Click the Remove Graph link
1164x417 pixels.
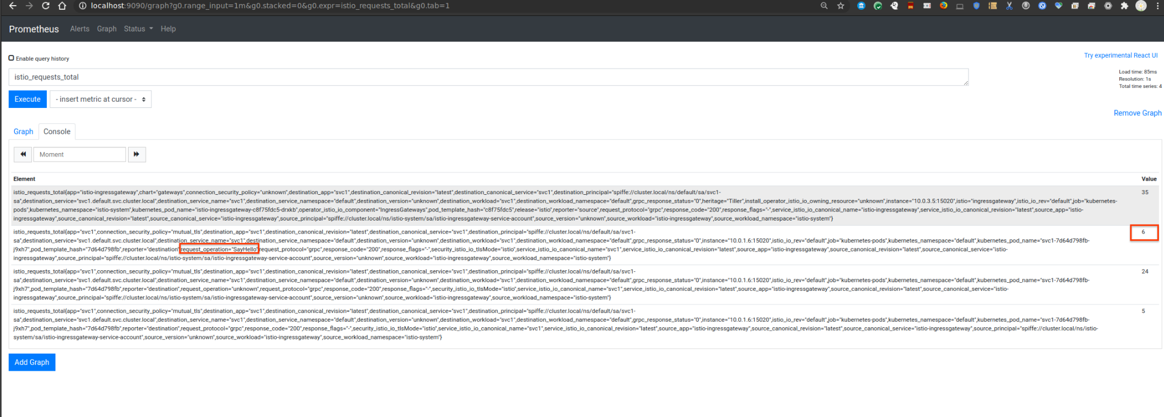(1137, 113)
